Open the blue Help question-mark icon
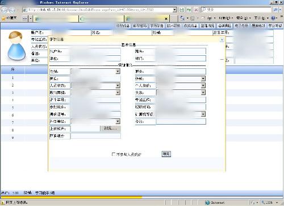 coord(273,18)
